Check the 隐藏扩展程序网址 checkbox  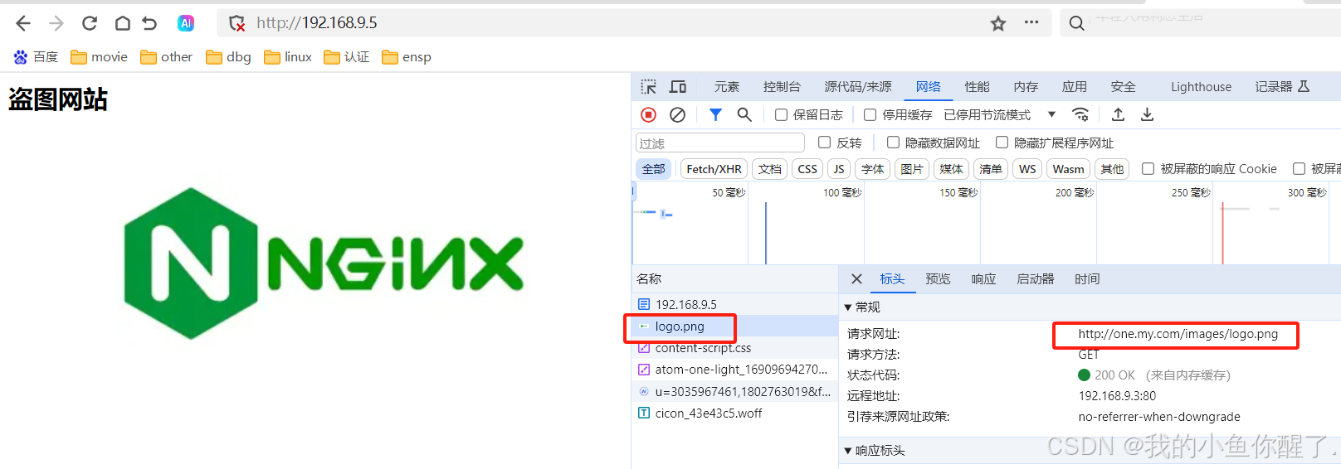click(1002, 143)
